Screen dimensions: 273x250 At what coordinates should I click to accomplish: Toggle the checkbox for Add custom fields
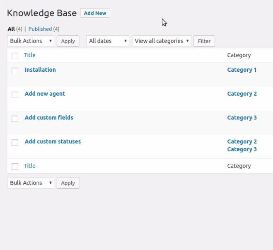click(15, 119)
